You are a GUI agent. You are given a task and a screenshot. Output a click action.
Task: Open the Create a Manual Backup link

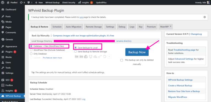(x=180, y=86)
